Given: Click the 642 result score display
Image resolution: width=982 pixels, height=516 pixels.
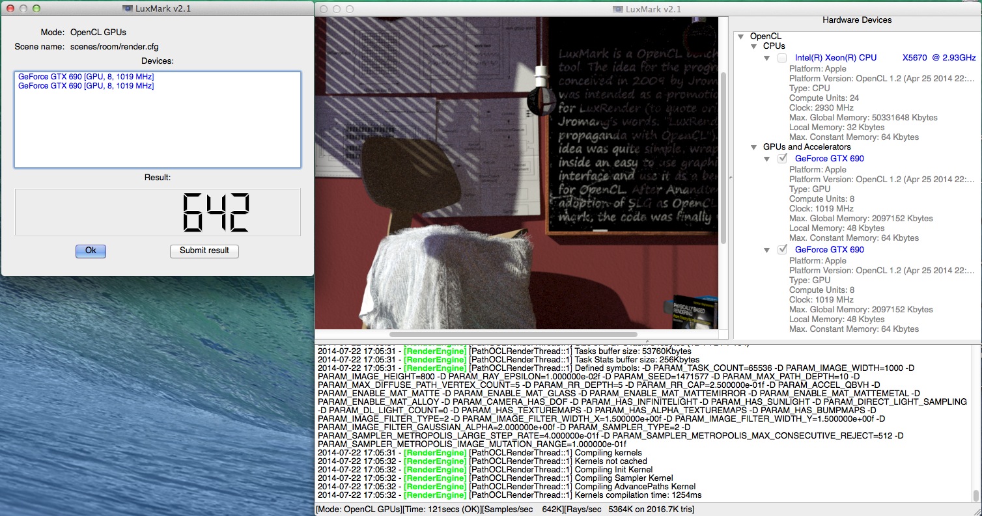Looking at the screenshot, I should pyautogui.click(x=158, y=213).
